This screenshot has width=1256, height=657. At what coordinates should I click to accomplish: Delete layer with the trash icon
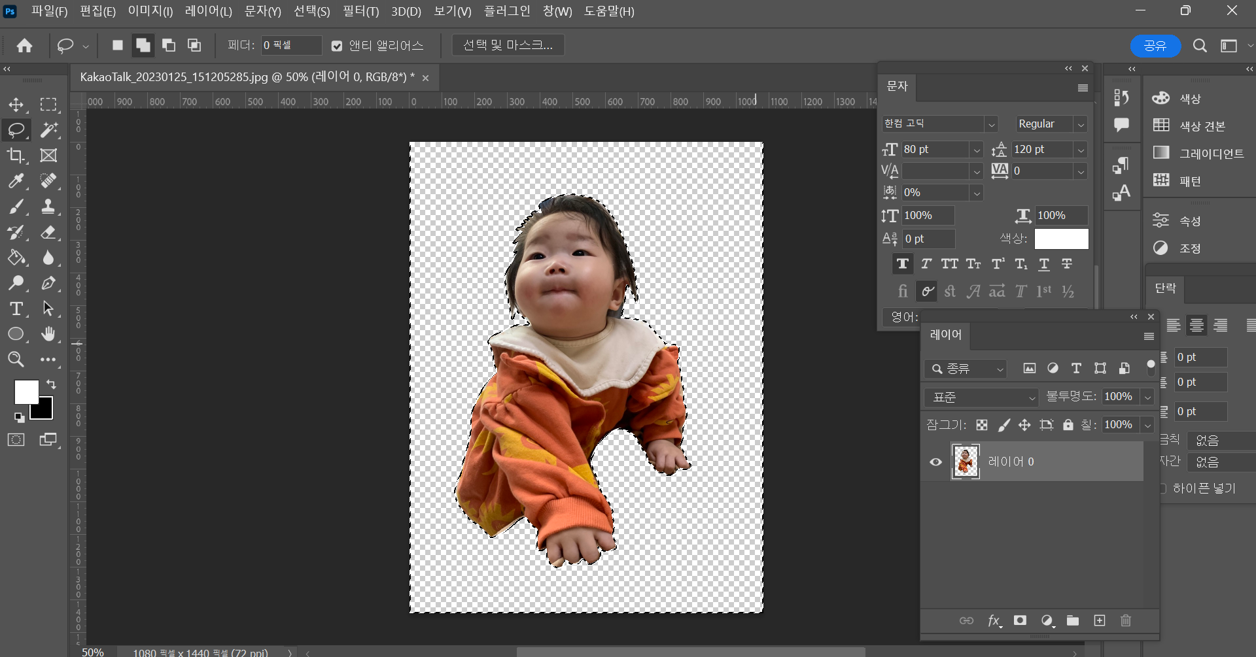(x=1126, y=620)
